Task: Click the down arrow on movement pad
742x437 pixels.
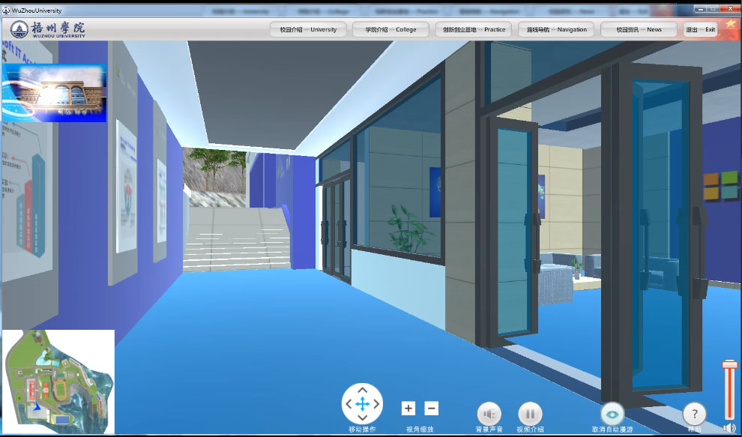Action: point(362,418)
